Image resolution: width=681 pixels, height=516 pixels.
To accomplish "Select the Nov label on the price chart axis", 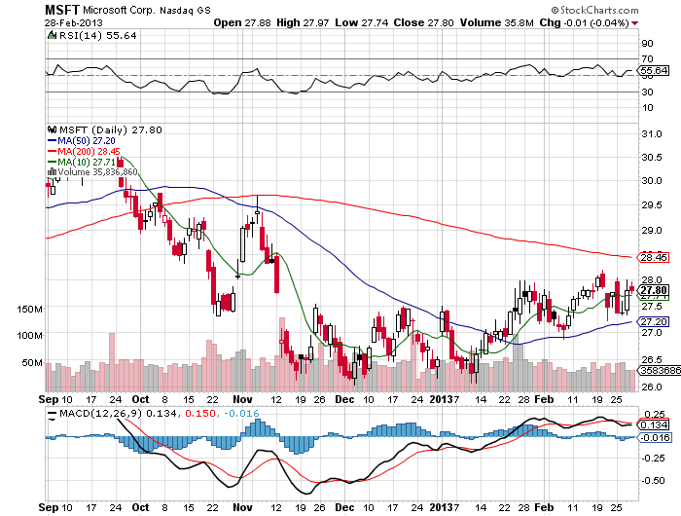I will (x=243, y=399).
